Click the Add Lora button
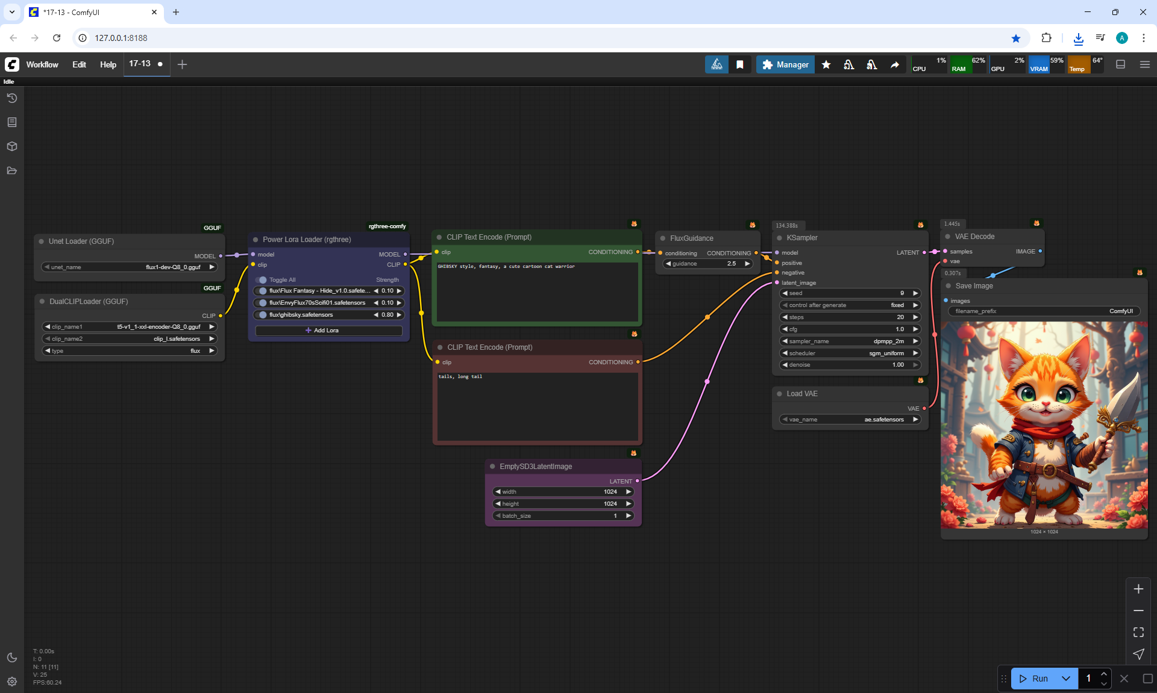1157x693 pixels. click(x=328, y=331)
